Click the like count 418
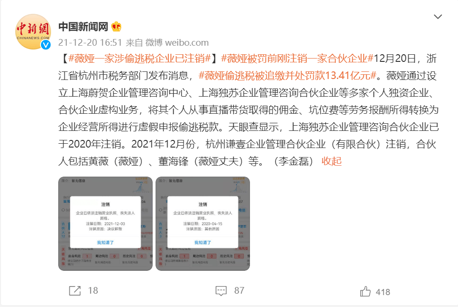This screenshot has height=307, width=458. tap(383, 292)
